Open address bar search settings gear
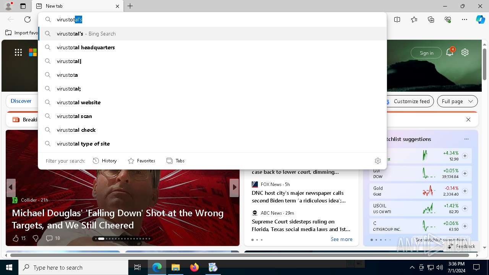The height and width of the screenshot is (275, 489). [x=378, y=161]
